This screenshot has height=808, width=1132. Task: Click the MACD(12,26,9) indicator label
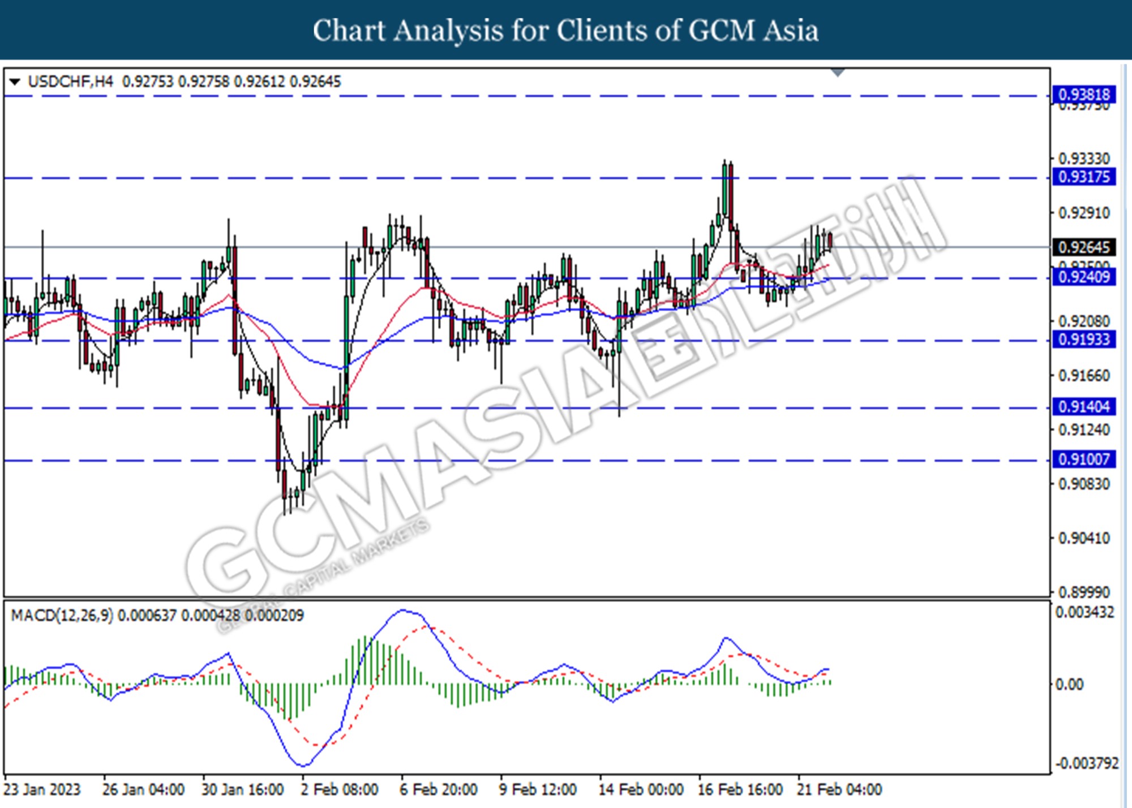point(62,615)
